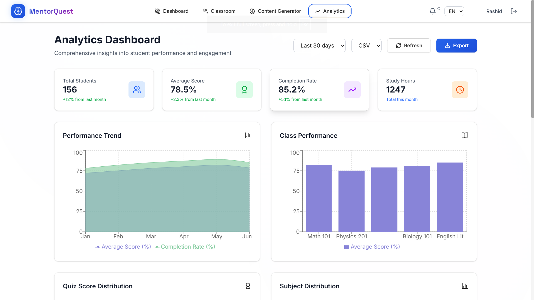The width and height of the screenshot is (534, 300).
Task: Open the Content Generator nav item
Action: coord(275,11)
